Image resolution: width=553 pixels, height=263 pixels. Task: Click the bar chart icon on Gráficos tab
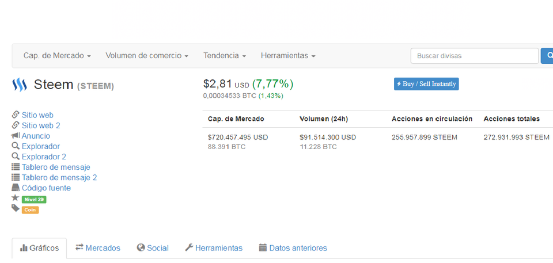[x=24, y=248]
